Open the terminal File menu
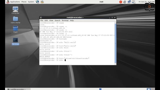 click(x=42, y=20)
